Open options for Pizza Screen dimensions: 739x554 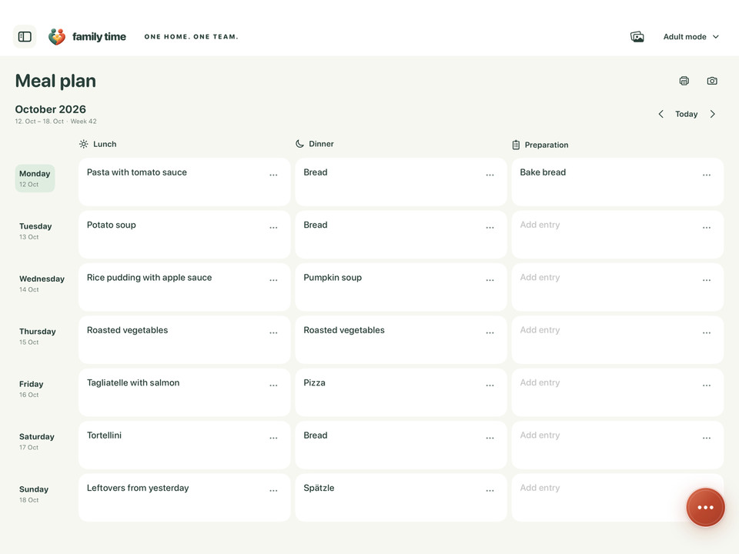(490, 385)
